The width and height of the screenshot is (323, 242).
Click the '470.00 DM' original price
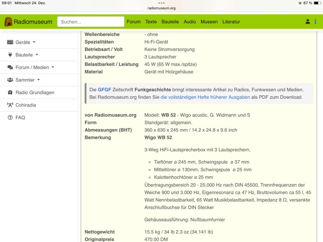156,239
